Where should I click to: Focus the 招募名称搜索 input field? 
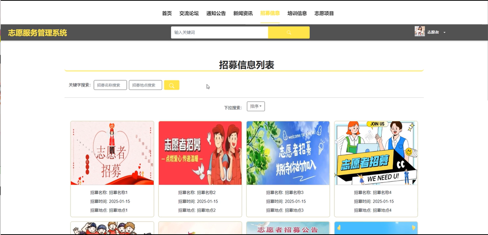coord(110,85)
